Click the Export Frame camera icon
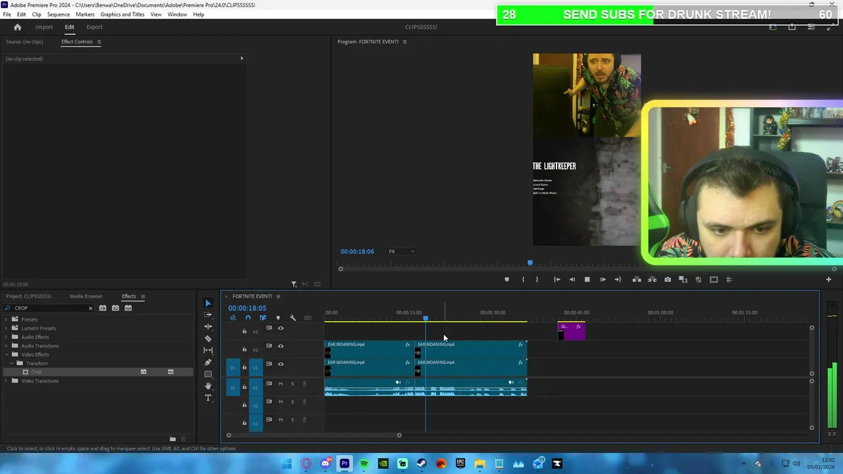Image resolution: width=843 pixels, height=474 pixels. (667, 279)
